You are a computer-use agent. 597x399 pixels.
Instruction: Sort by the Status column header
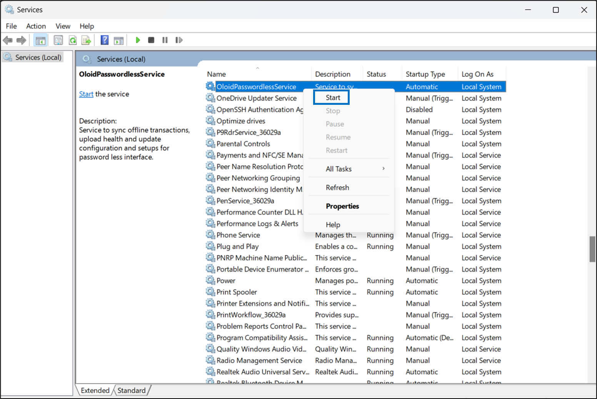[x=382, y=74]
